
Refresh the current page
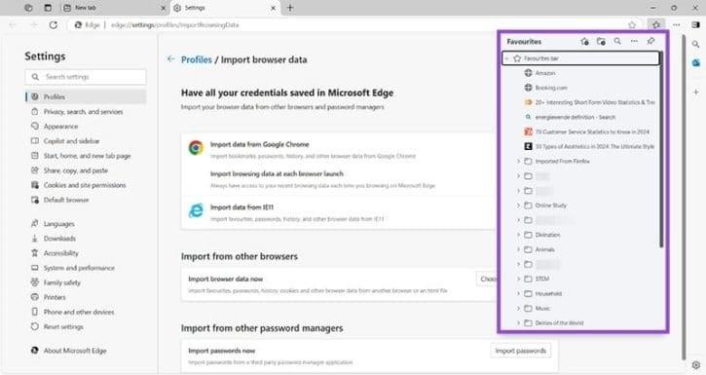pos(54,24)
